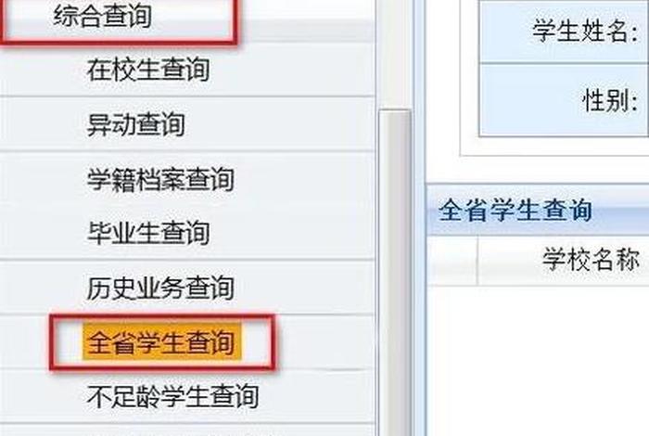Click the 全省学生查询 results panel title bar
Screen dimensions: 649x436
[x=538, y=210]
